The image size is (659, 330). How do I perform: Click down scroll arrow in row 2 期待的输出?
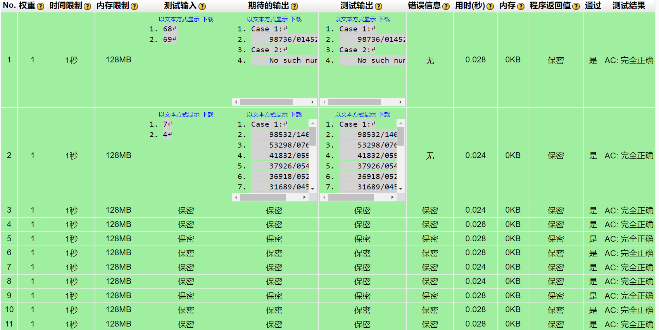point(312,189)
